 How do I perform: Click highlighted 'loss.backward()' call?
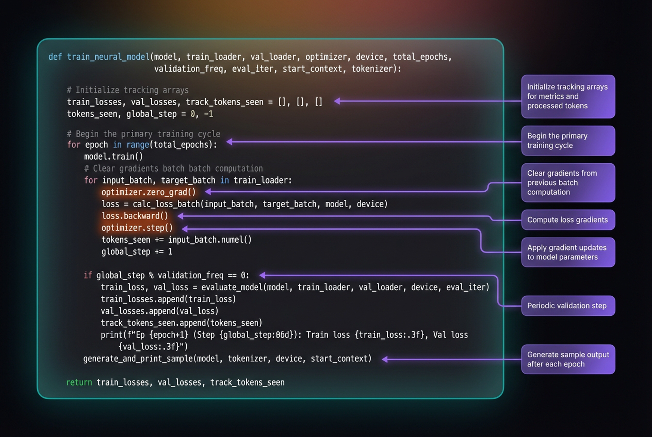[135, 216]
